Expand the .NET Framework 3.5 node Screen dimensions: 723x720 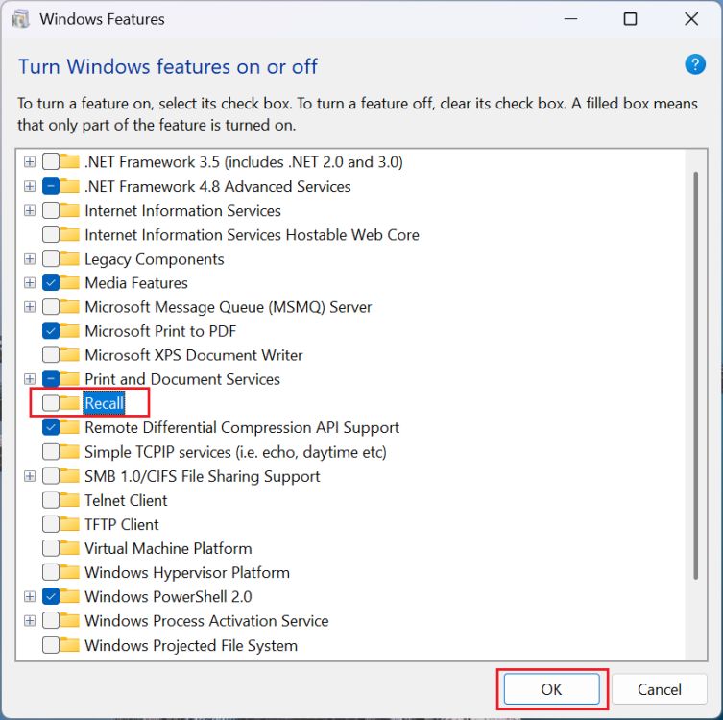[x=30, y=162]
